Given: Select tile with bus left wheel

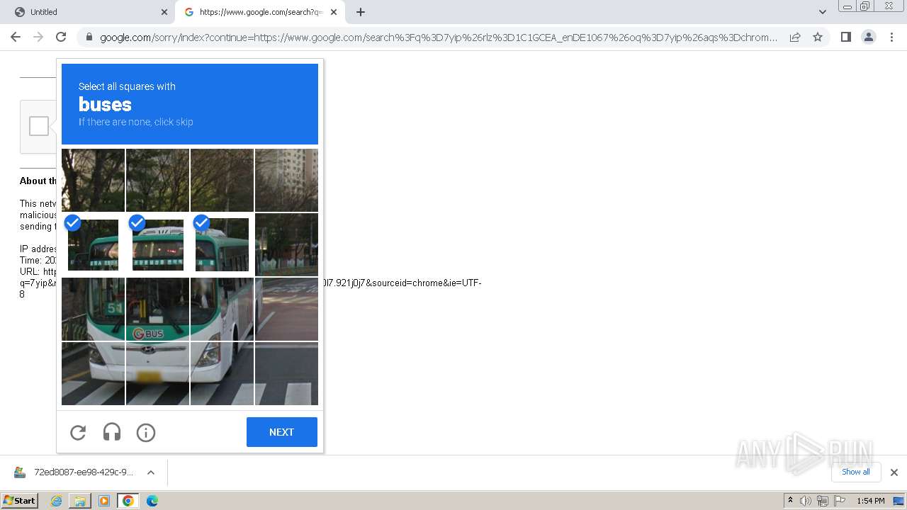Looking at the screenshot, I should pyautogui.click(x=93, y=373).
